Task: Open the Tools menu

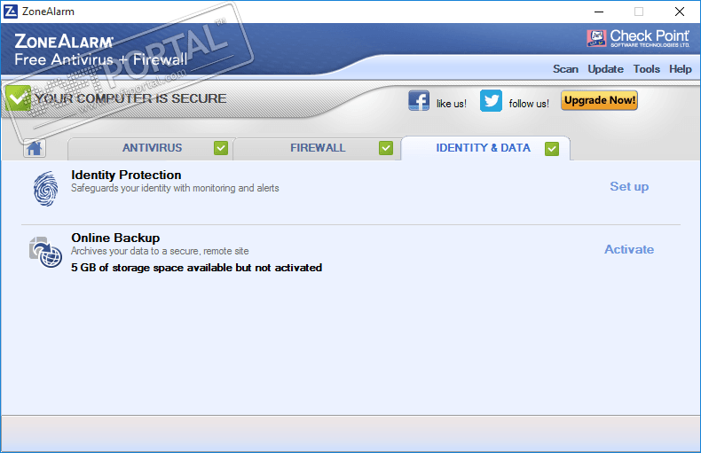Action: (x=647, y=69)
